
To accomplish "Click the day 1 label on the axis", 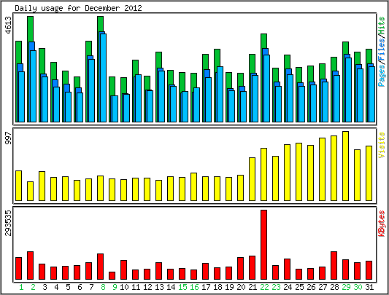I will (x=21, y=287).
